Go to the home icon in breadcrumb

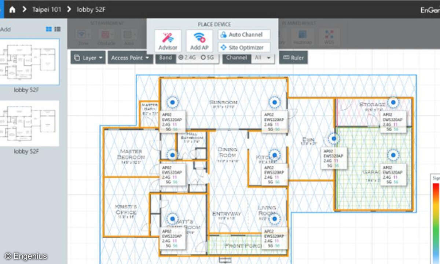12,10
